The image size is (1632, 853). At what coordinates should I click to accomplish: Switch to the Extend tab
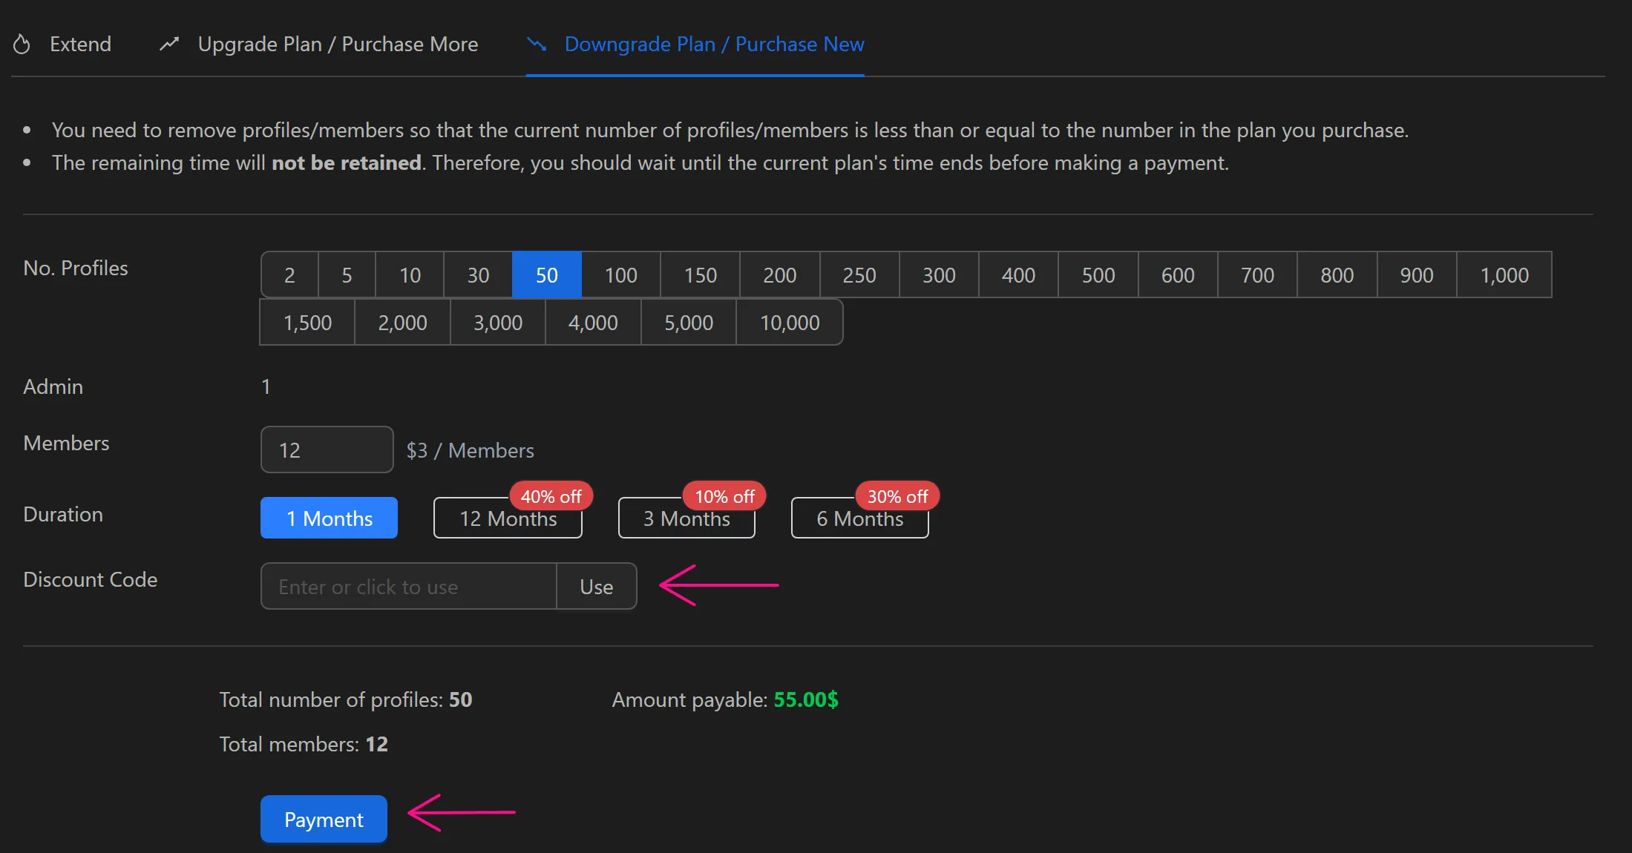click(x=80, y=44)
